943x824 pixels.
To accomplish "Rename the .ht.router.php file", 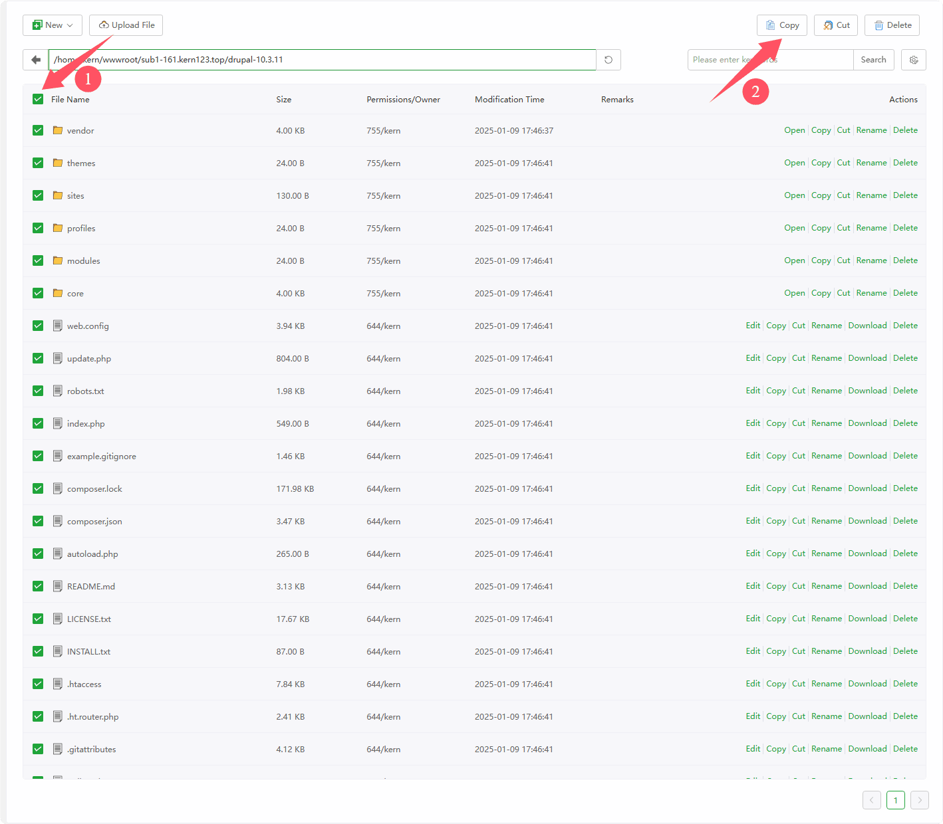I will tap(827, 716).
